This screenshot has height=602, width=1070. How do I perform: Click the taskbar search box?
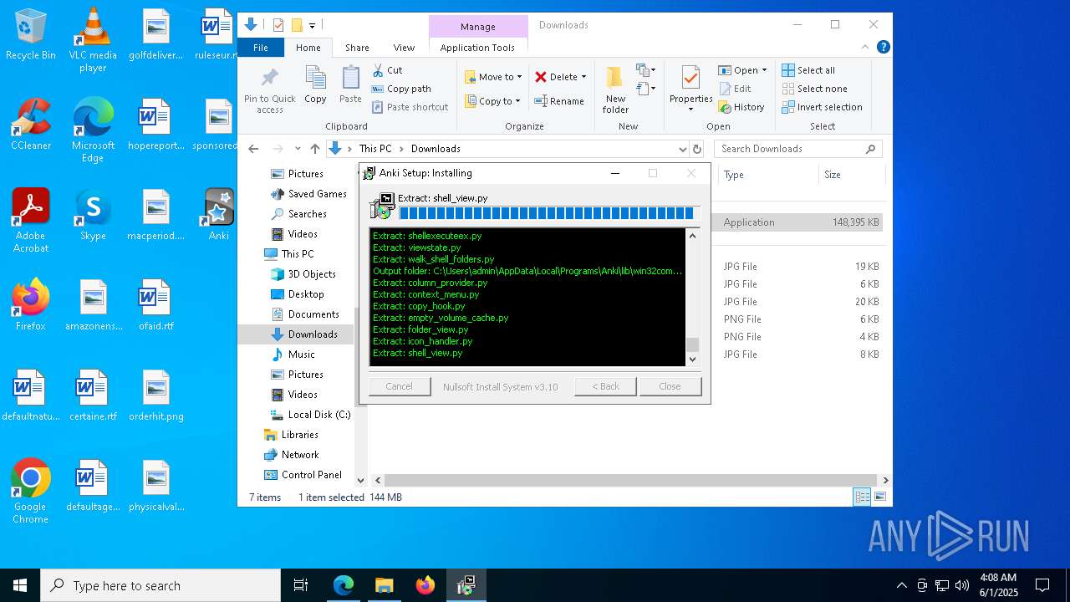pos(160,585)
